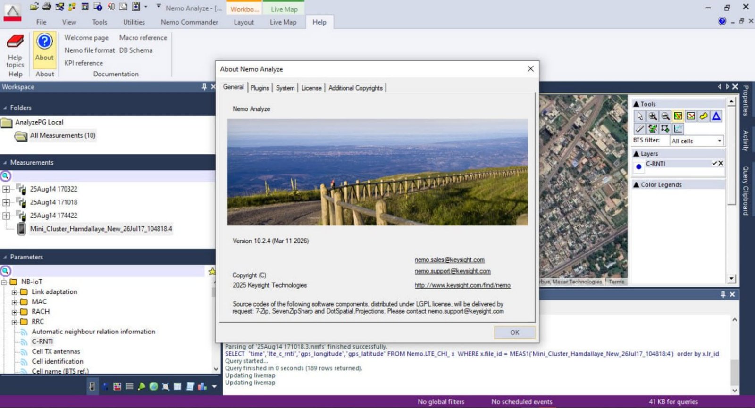Activate the zoom out map tool
755x408 pixels.
click(665, 116)
